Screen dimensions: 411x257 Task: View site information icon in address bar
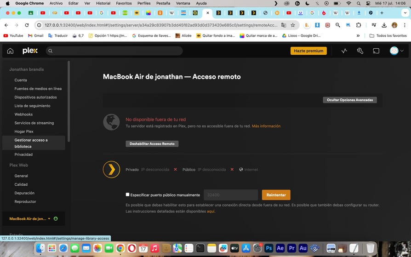tap(39, 25)
